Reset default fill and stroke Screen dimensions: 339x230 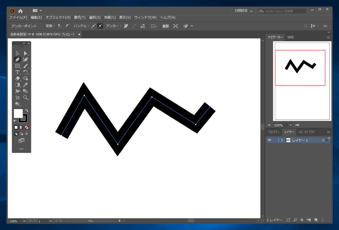(x=15, y=121)
